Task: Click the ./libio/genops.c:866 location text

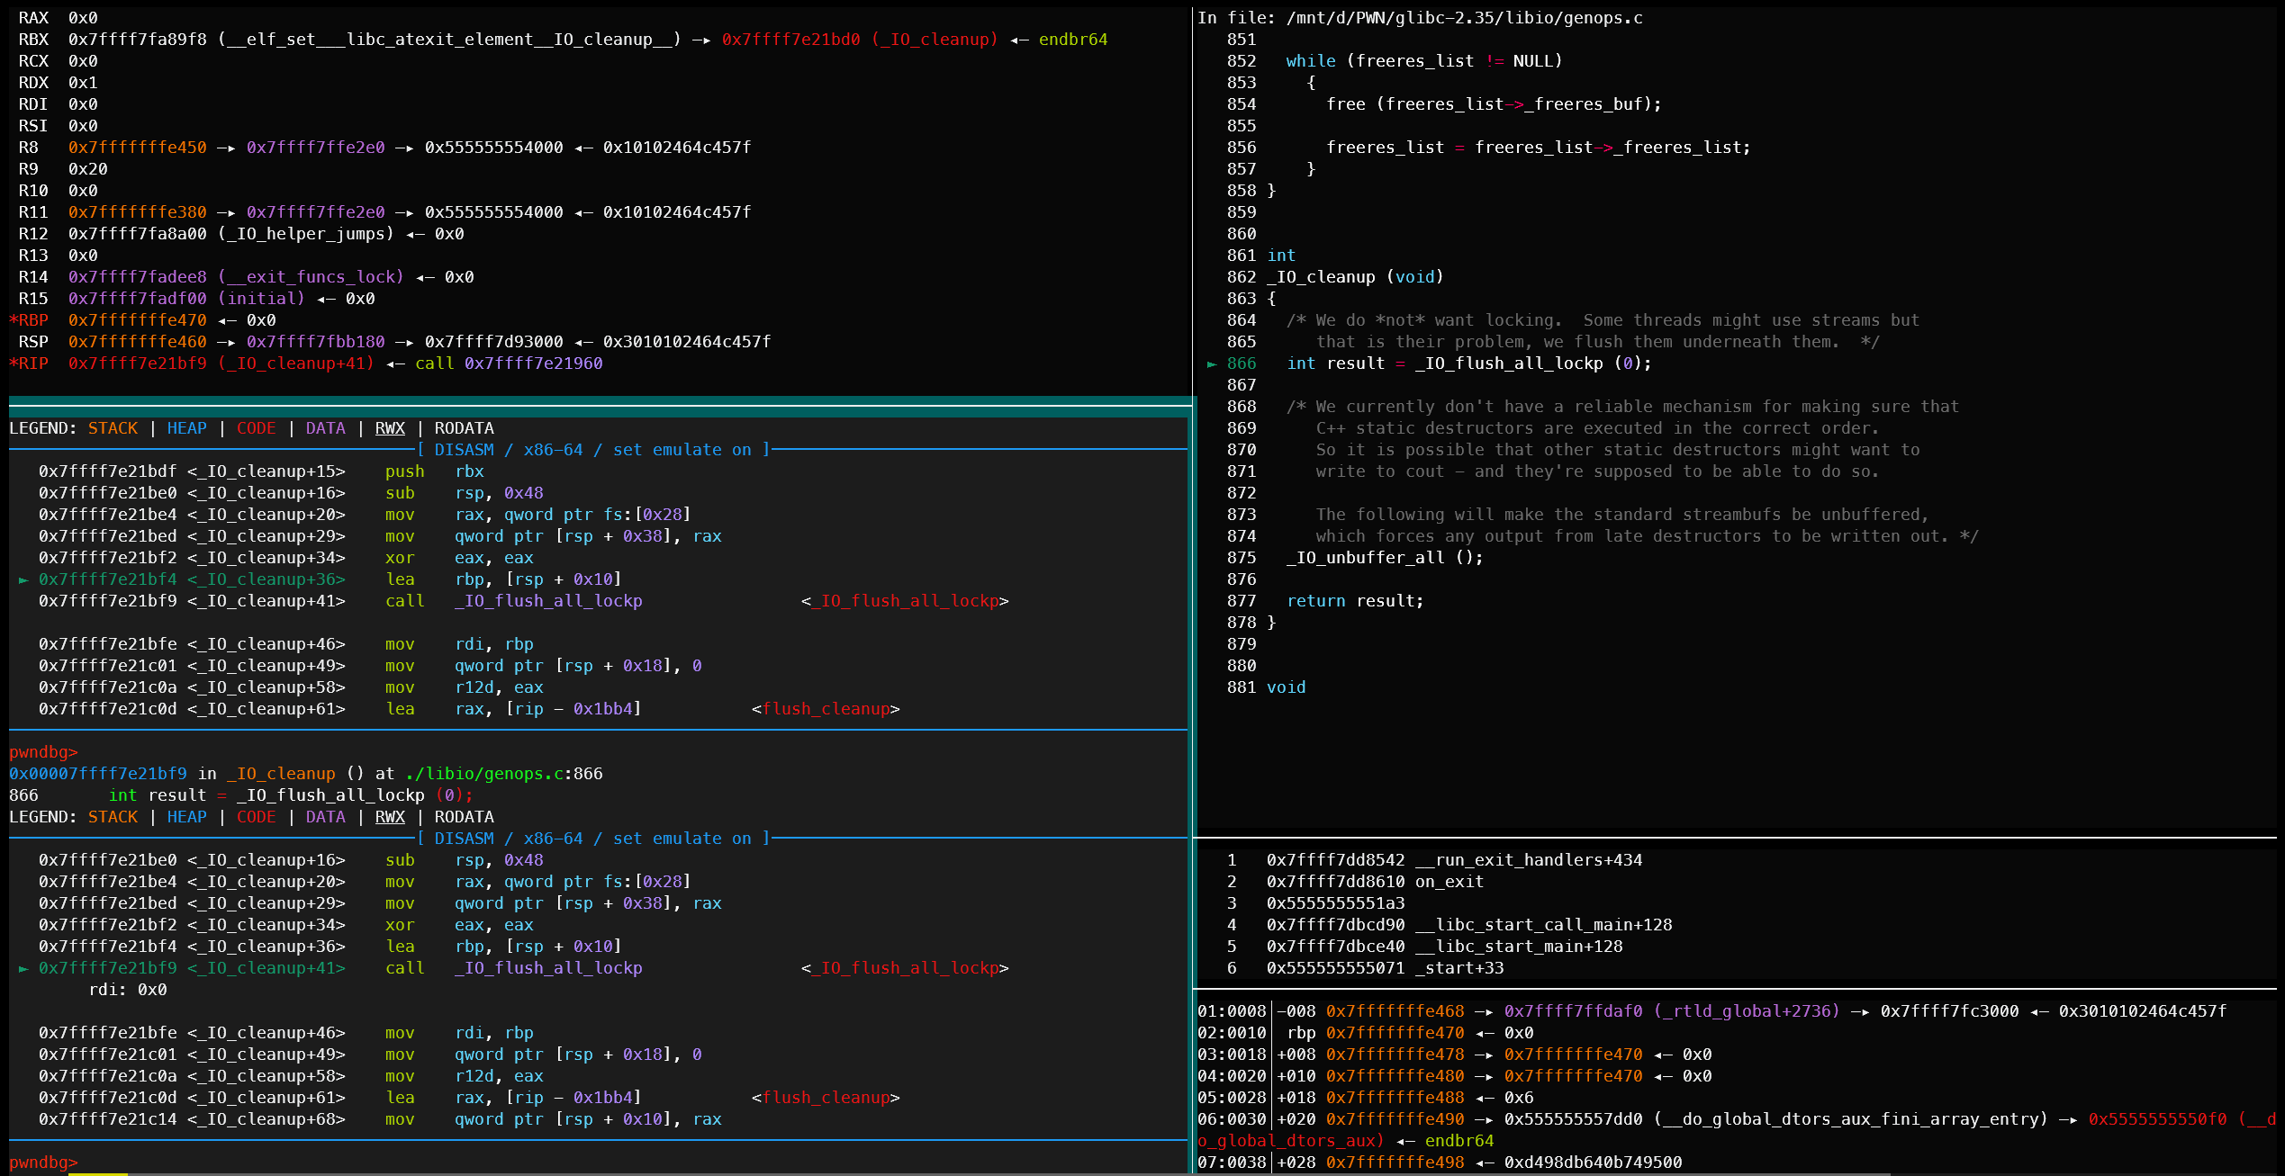Action: tap(503, 774)
